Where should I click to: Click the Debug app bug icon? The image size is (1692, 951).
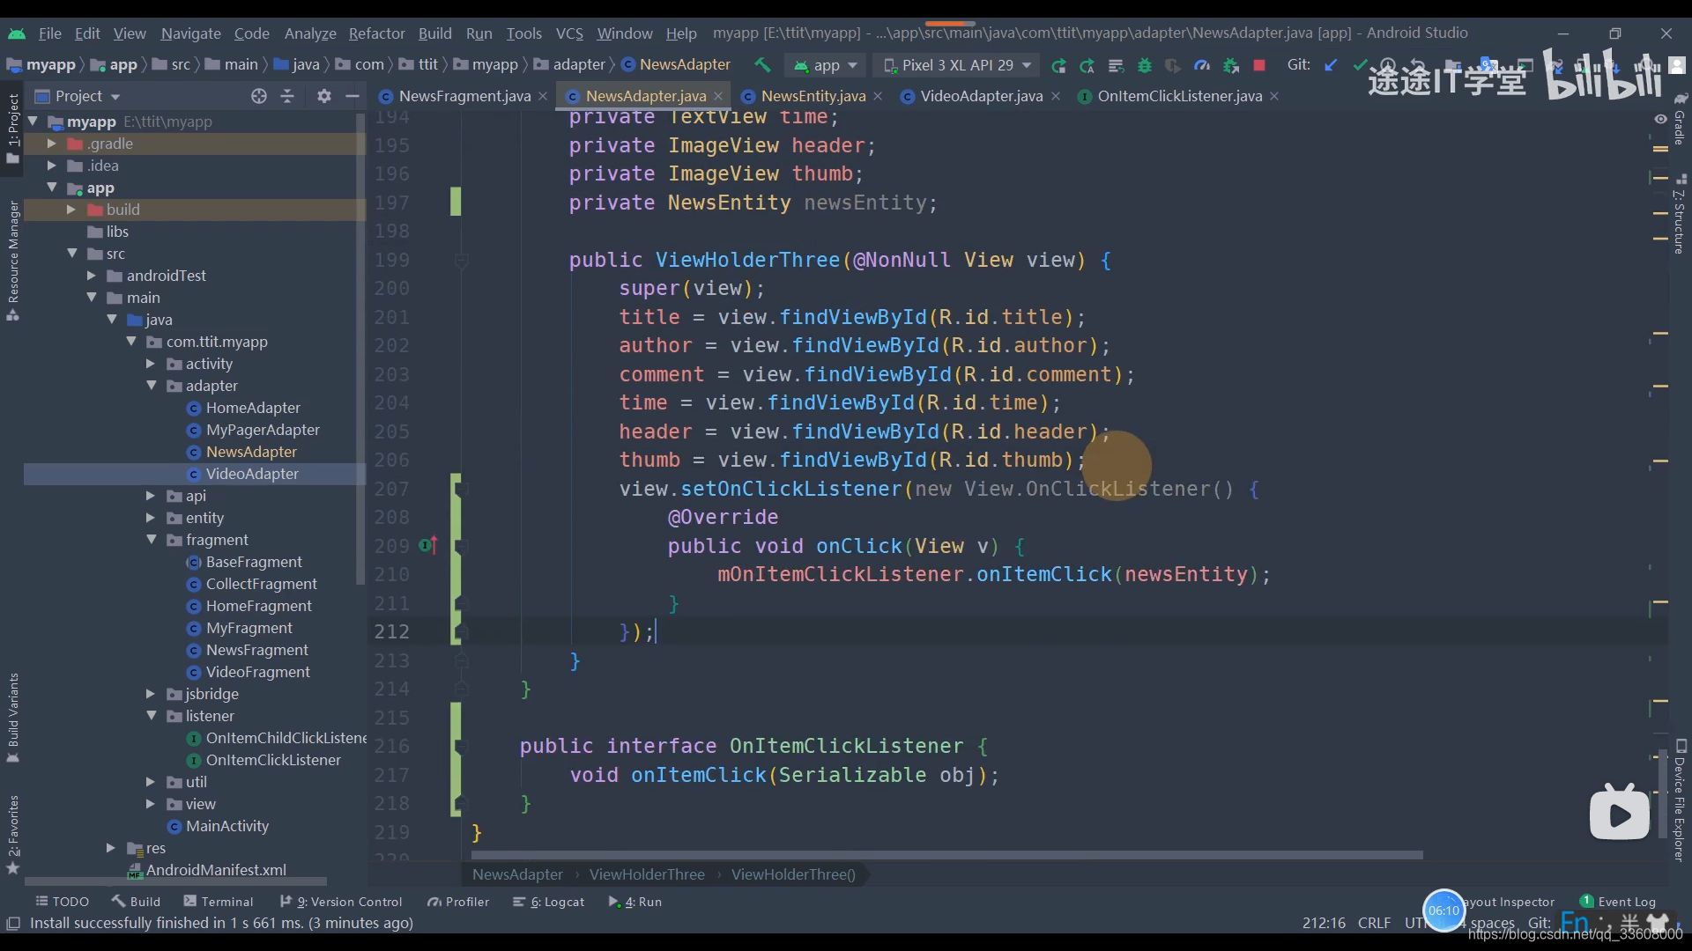pos(1145,65)
